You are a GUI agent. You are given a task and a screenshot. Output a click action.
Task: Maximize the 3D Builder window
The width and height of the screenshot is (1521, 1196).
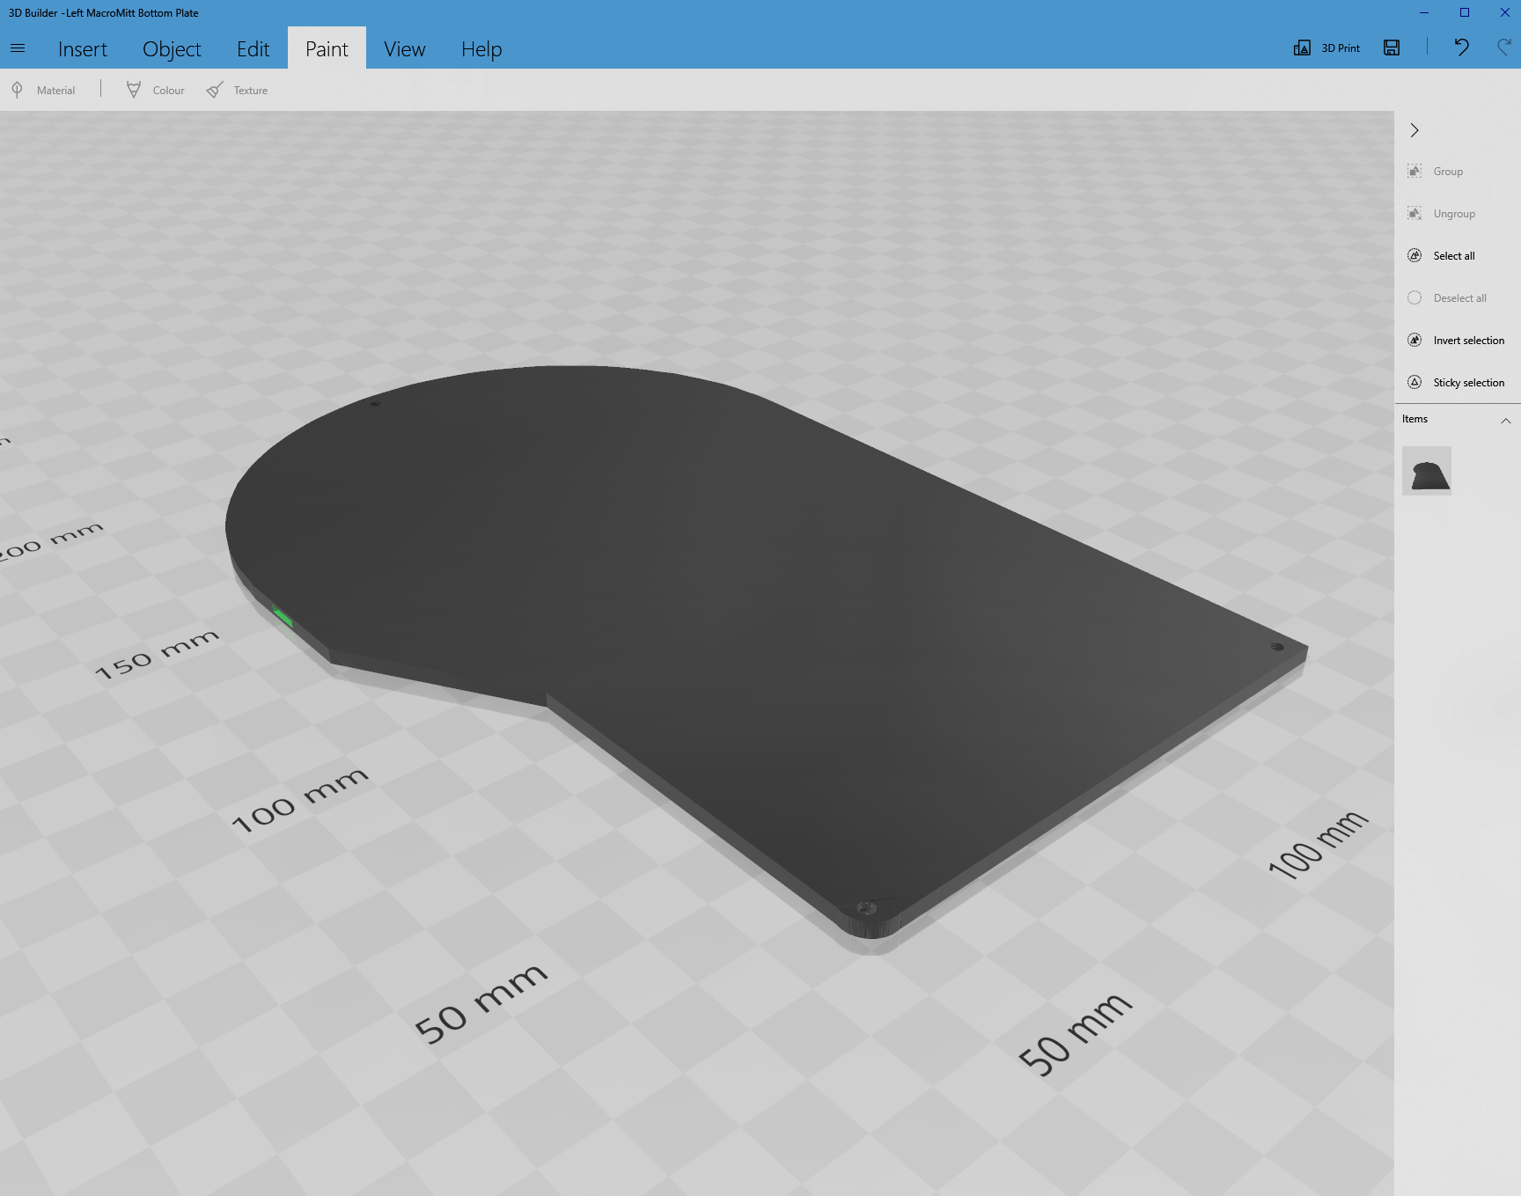coord(1465,12)
